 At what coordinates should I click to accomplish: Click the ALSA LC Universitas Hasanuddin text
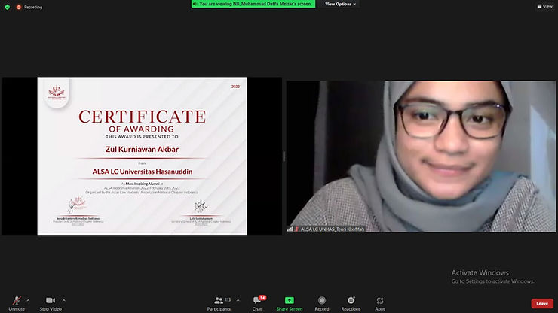(x=143, y=172)
